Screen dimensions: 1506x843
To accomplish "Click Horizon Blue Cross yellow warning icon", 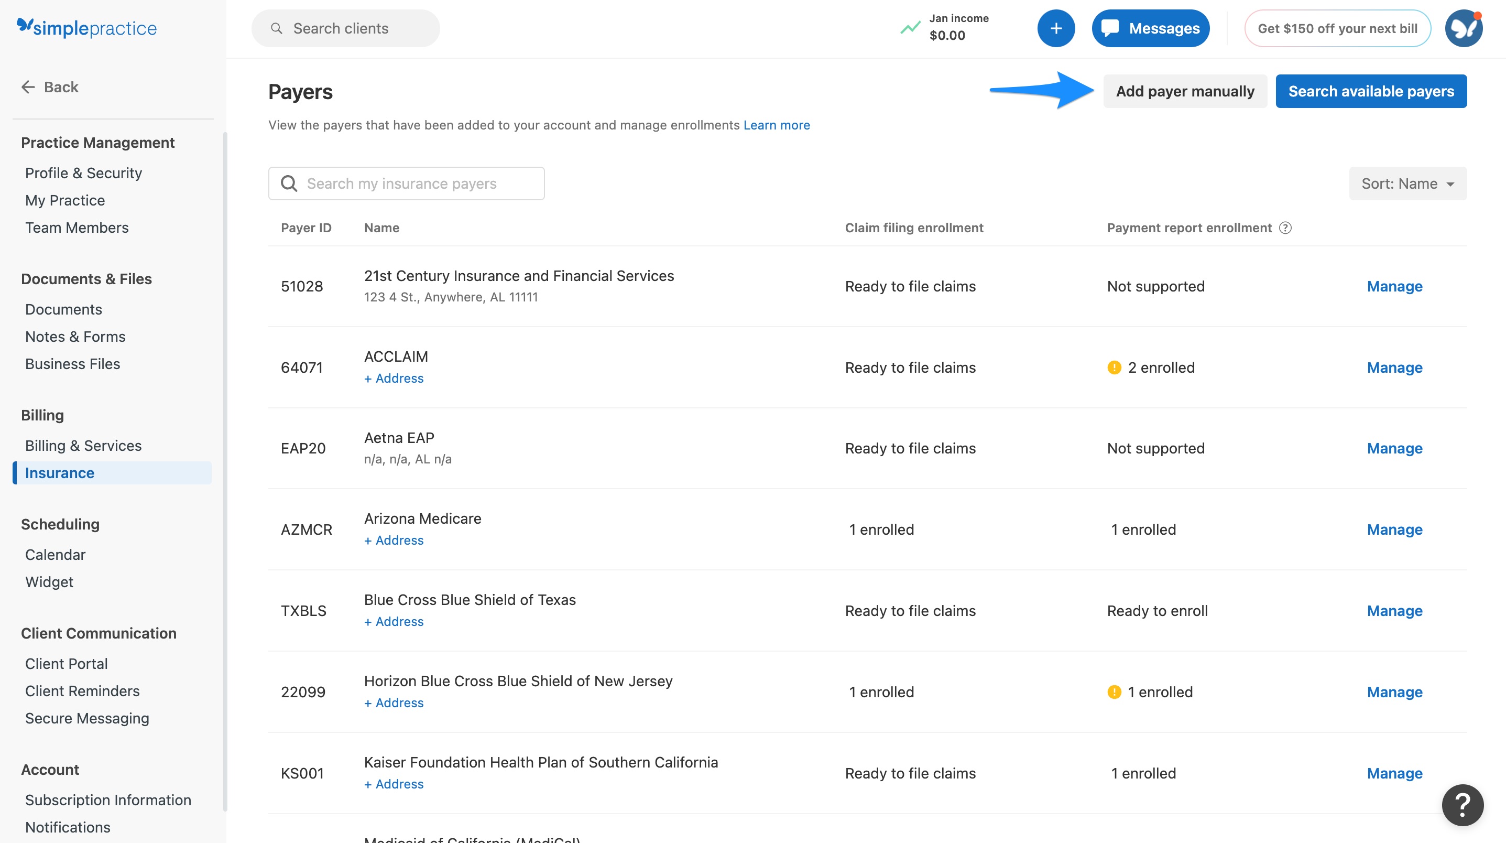I will [1114, 692].
